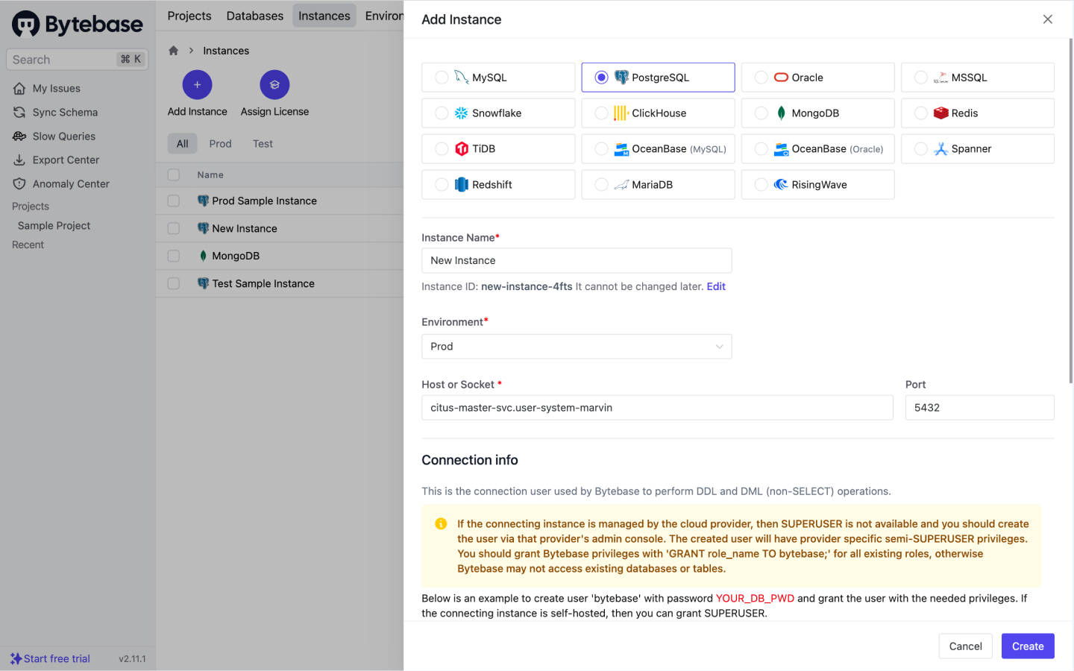Select the Snowflake radio option
The image size is (1074, 671).
pyautogui.click(x=442, y=113)
